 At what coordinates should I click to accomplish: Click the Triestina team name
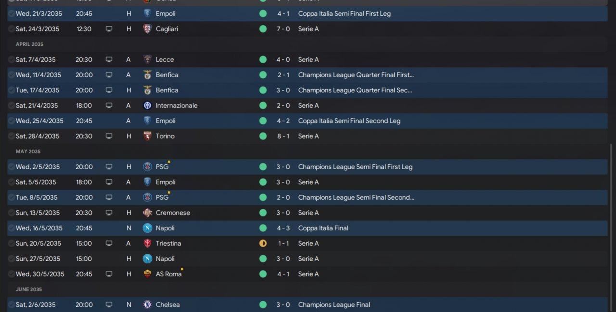pos(168,244)
